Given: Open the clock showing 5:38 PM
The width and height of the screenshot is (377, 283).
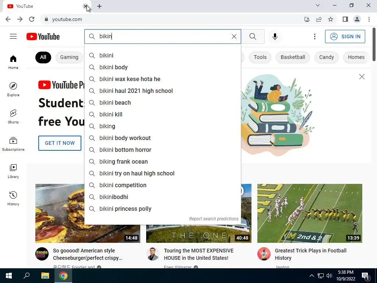Looking at the screenshot, I should [x=346, y=276].
